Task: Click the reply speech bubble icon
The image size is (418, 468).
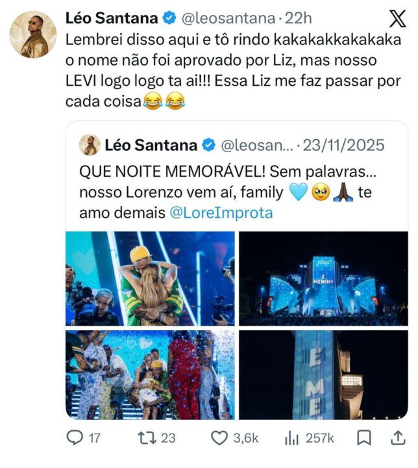Action: coord(75,437)
